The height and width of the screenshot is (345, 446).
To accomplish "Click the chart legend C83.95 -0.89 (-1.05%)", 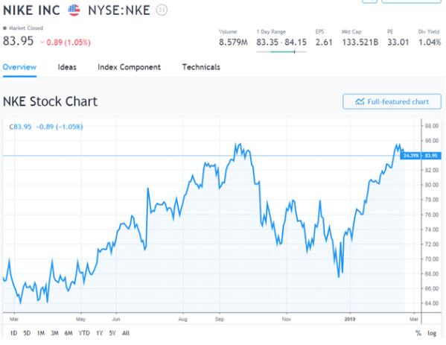I will pyautogui.click(x=46, y=127).
